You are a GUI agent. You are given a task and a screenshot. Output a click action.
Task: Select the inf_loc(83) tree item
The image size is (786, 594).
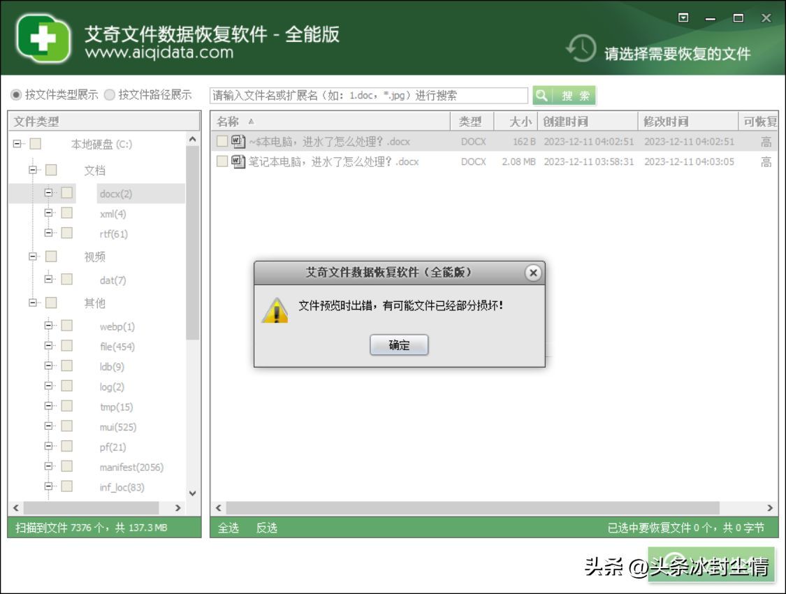[x=122, y=487]
